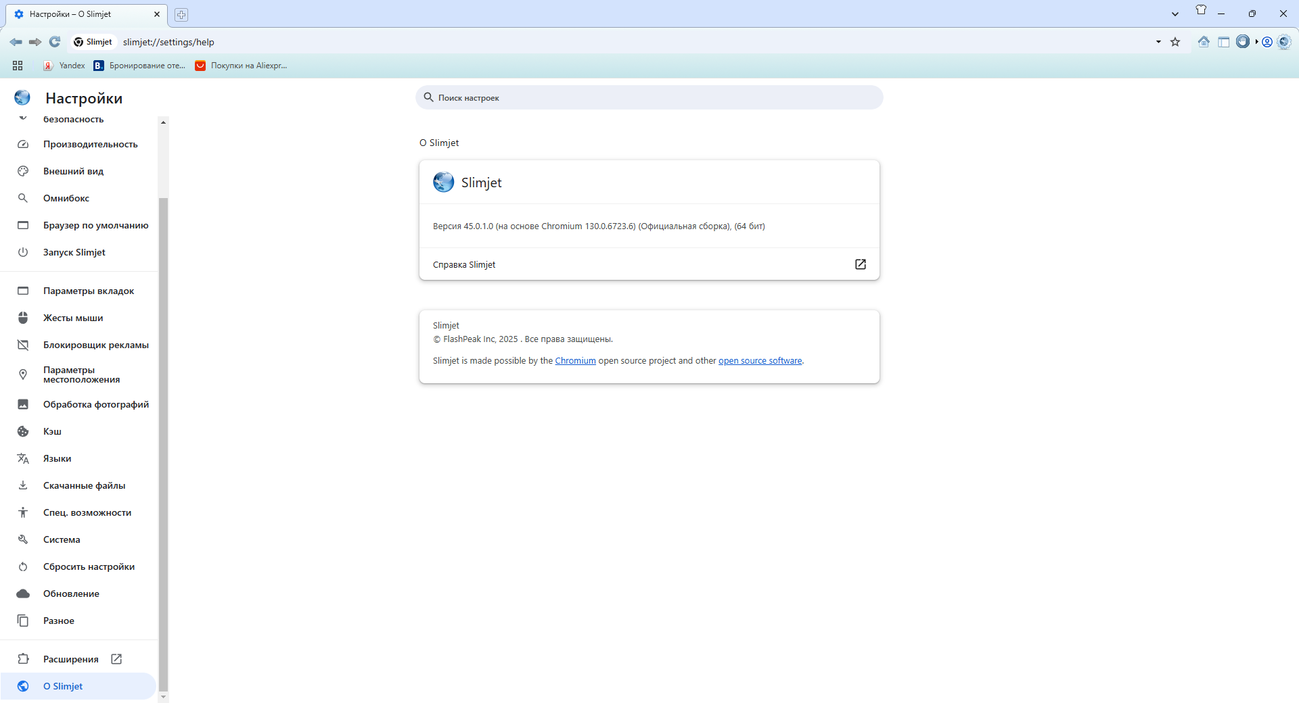This screenshot has height=703, width=1299.
Task: Go to the home page icon
Action: (x=1204, y=42)
